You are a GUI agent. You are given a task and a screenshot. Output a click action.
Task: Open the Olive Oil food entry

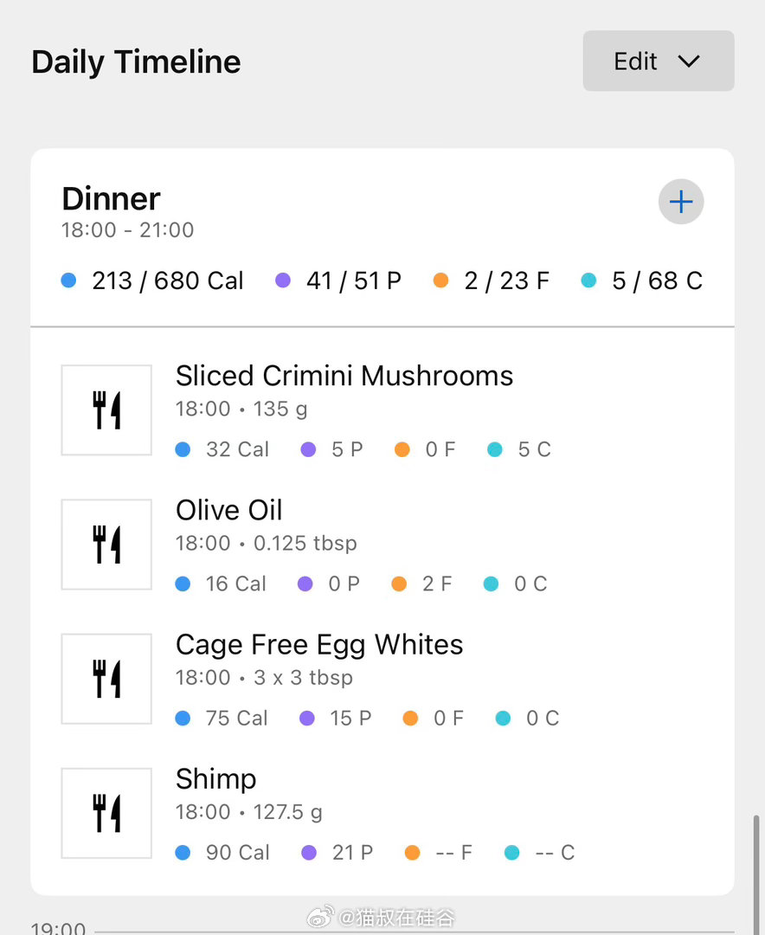(x=229, y=511)
